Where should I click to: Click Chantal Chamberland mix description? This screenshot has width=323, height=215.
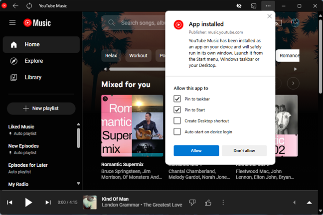click(199, 174)
